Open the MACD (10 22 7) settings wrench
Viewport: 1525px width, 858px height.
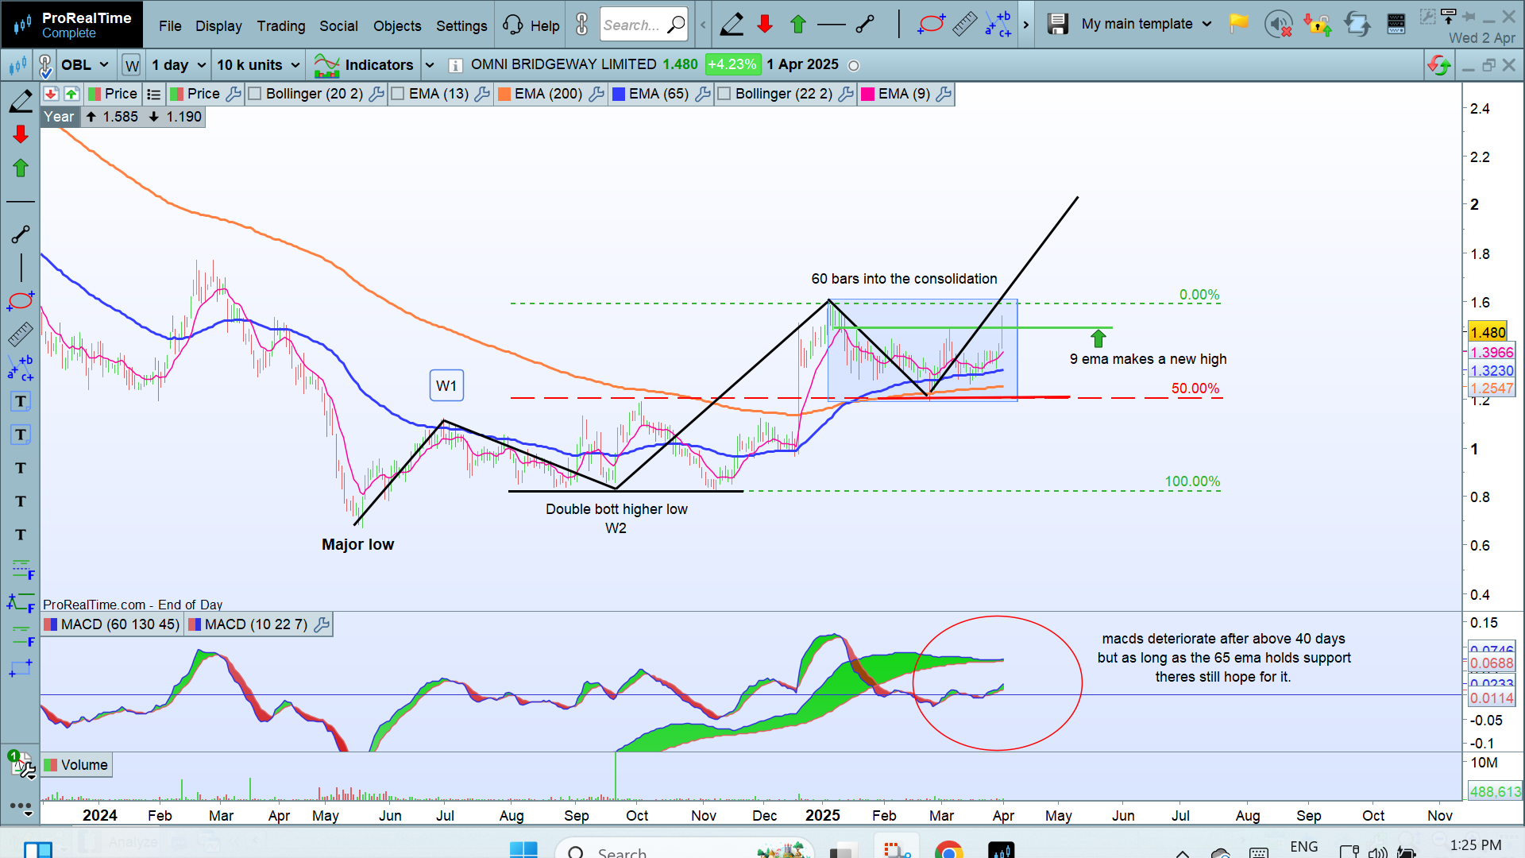click(322, 624)
